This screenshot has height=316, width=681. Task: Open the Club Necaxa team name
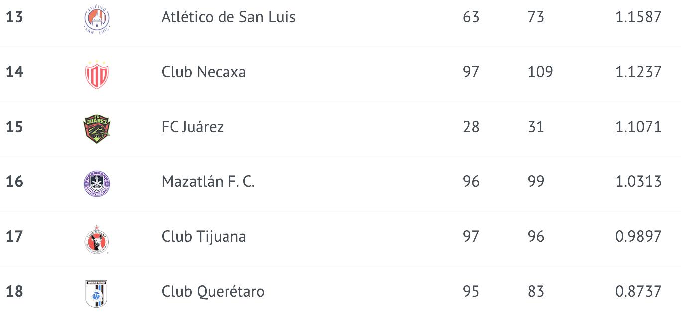[x=204, y=72]
